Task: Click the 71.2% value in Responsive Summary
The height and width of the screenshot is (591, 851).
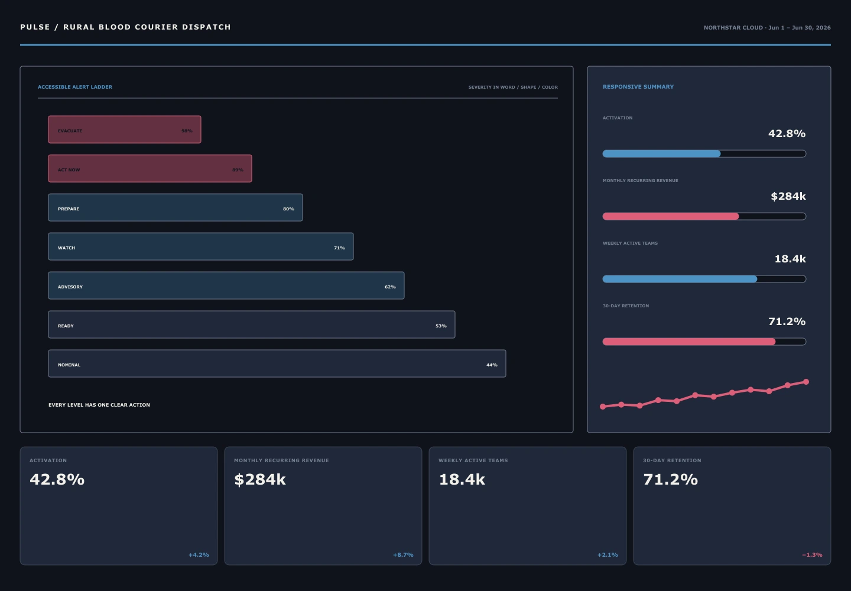Action: coord(787,322)
